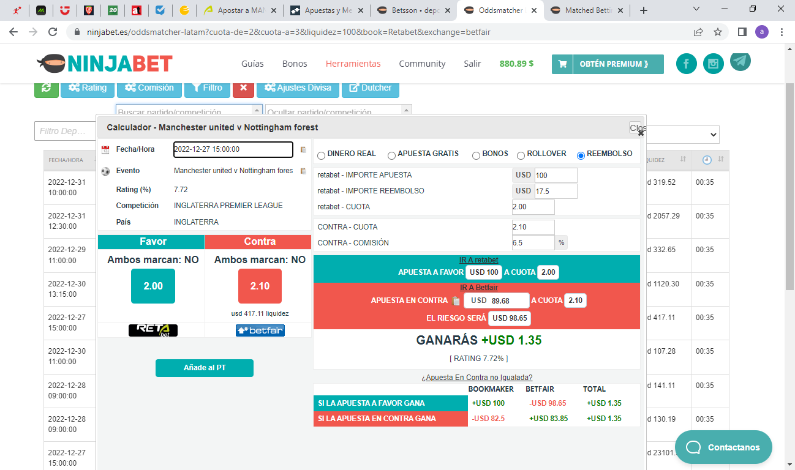Click the CONTRA - CUOTA input field
Image resolution: width=795 pixels, height=470 pixels.
coord(533,227)
